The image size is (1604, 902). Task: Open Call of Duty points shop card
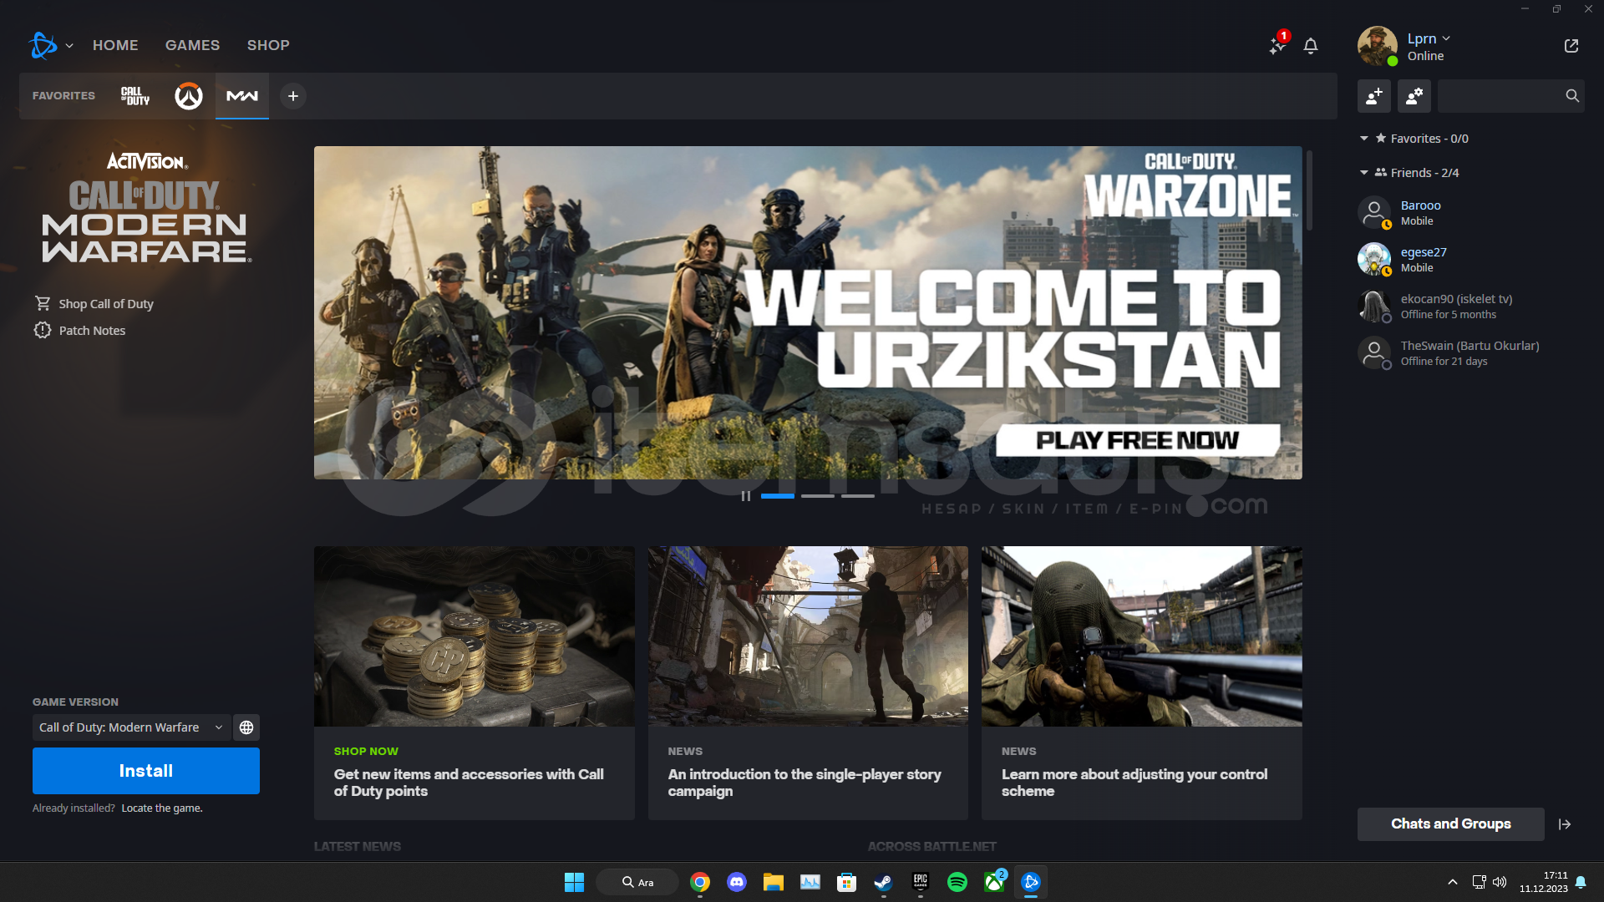click(x=475, y=683)
